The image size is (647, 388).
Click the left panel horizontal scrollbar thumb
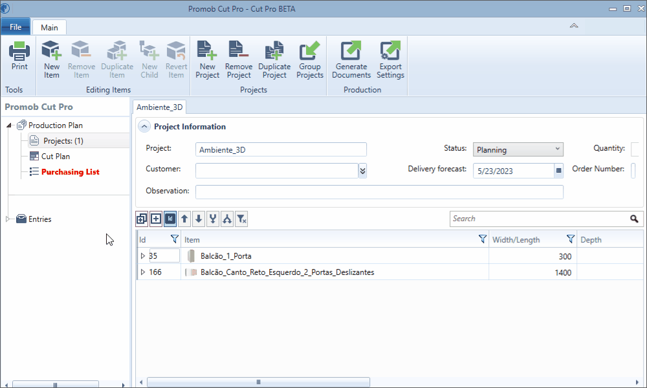[x=55, y=385]
